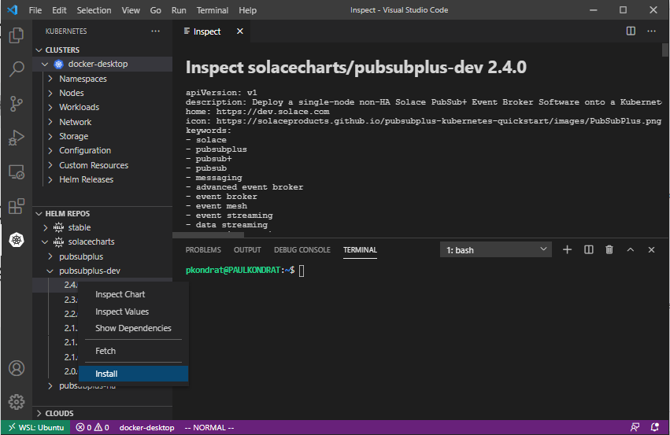Viewport: 670px width, 435px height.
Task: Open the Remote Explorer icon
Action: pos(16,171)
